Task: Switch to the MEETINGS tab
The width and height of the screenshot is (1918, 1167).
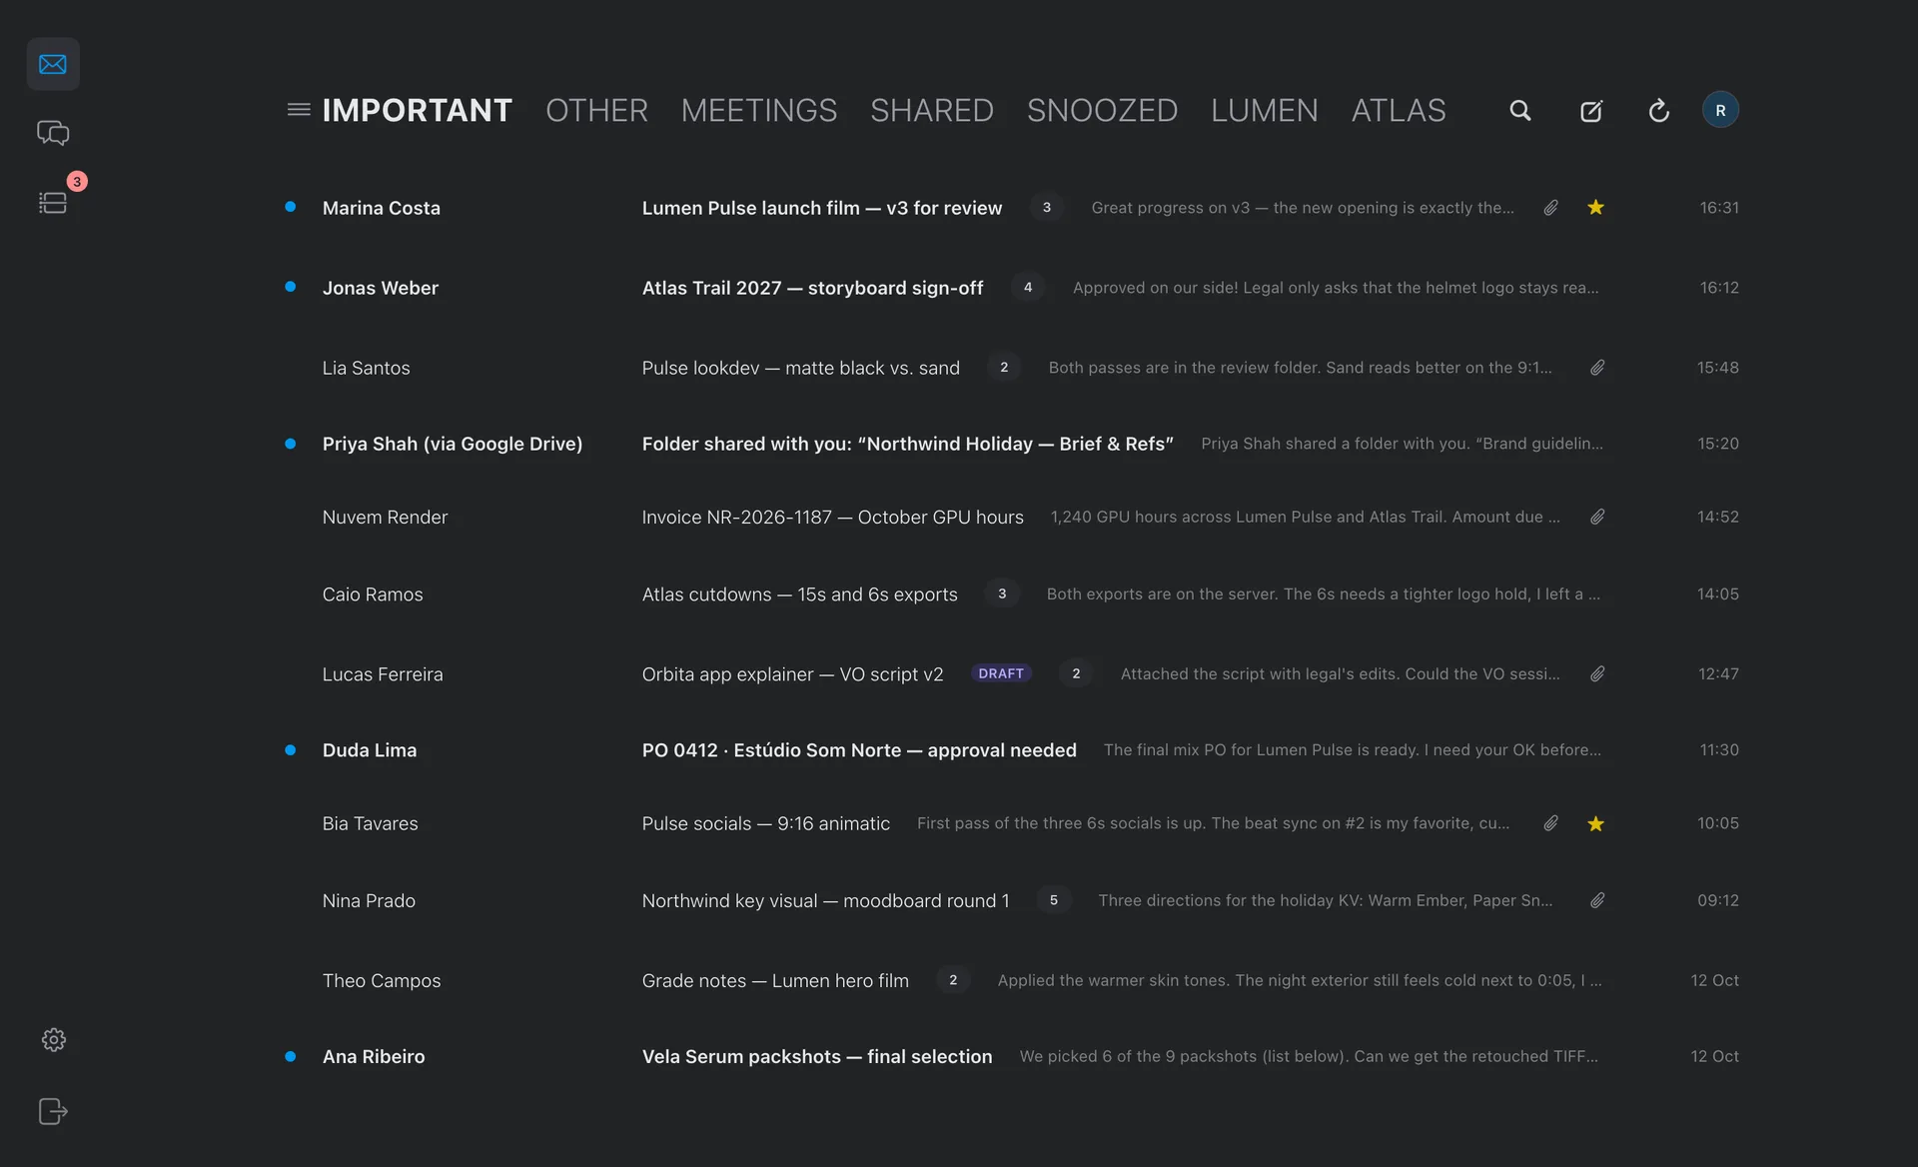Action: click(759, 110)
